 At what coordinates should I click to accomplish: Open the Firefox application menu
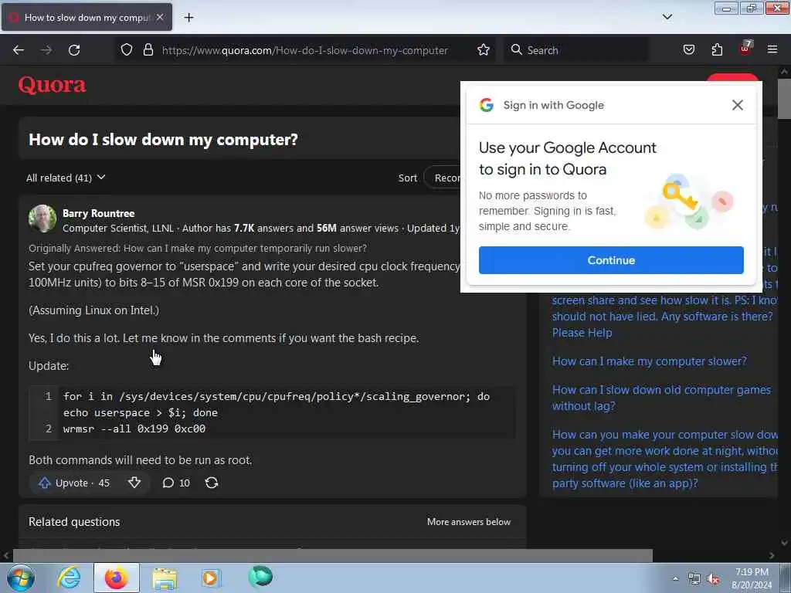772,49
